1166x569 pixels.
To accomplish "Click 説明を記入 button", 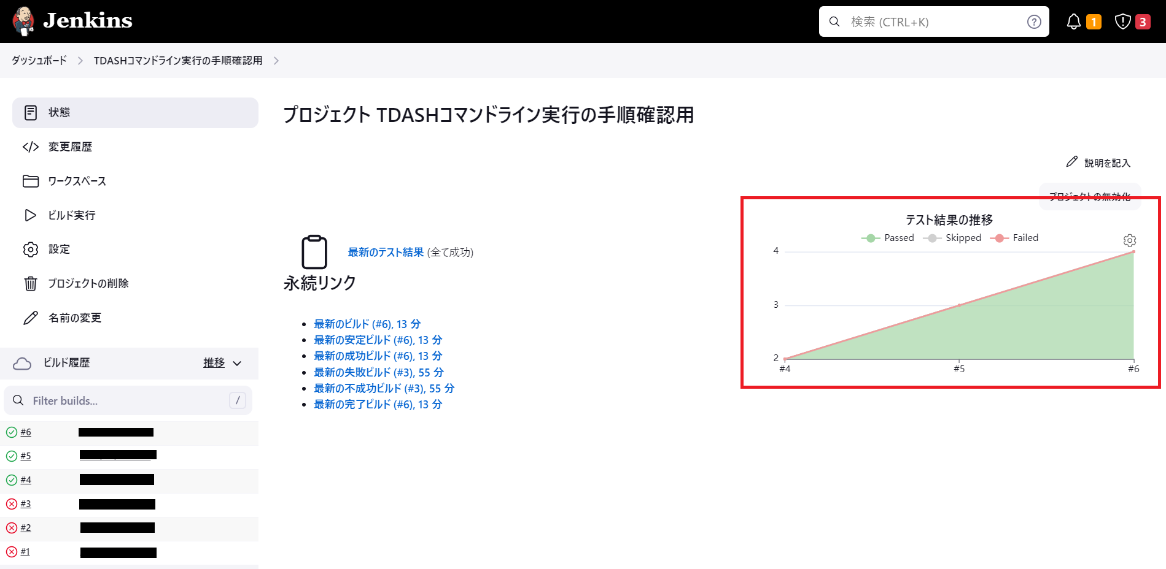I will (1098, 162).
